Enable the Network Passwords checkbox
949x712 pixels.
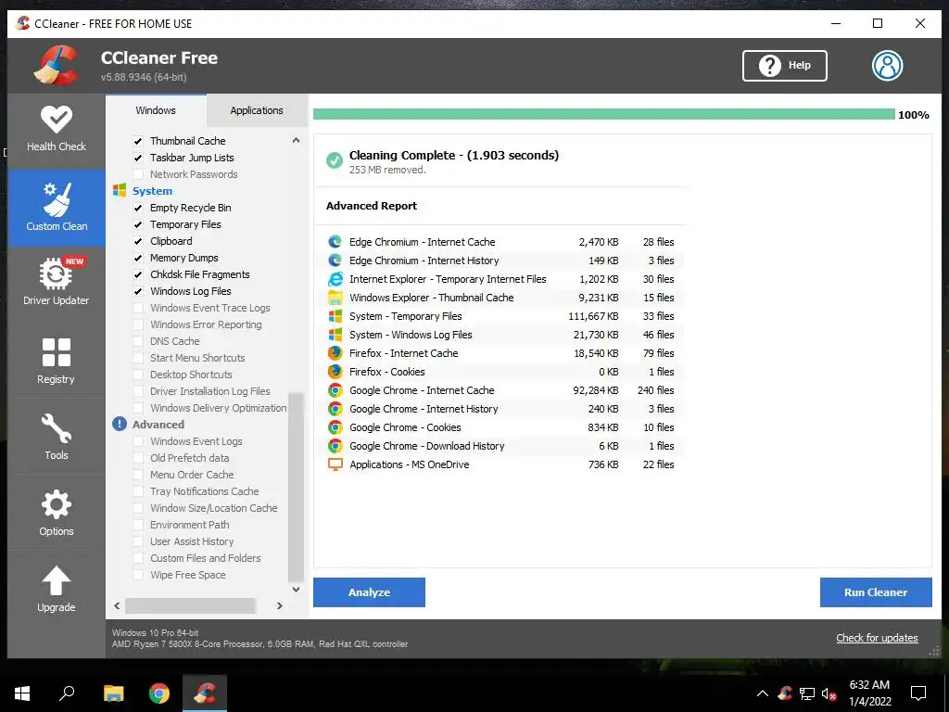[x=138, y=174]
